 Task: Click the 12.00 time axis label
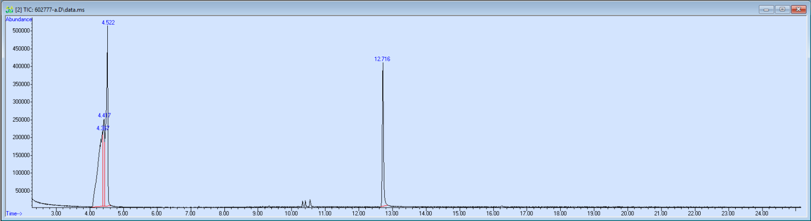click(359, 213)
